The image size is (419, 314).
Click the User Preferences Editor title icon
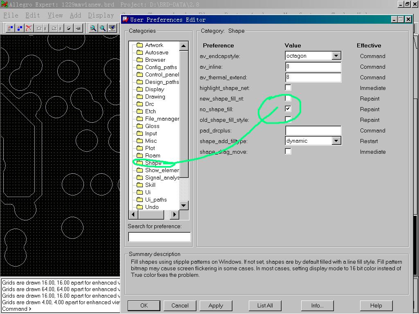[x=126, y=19]
